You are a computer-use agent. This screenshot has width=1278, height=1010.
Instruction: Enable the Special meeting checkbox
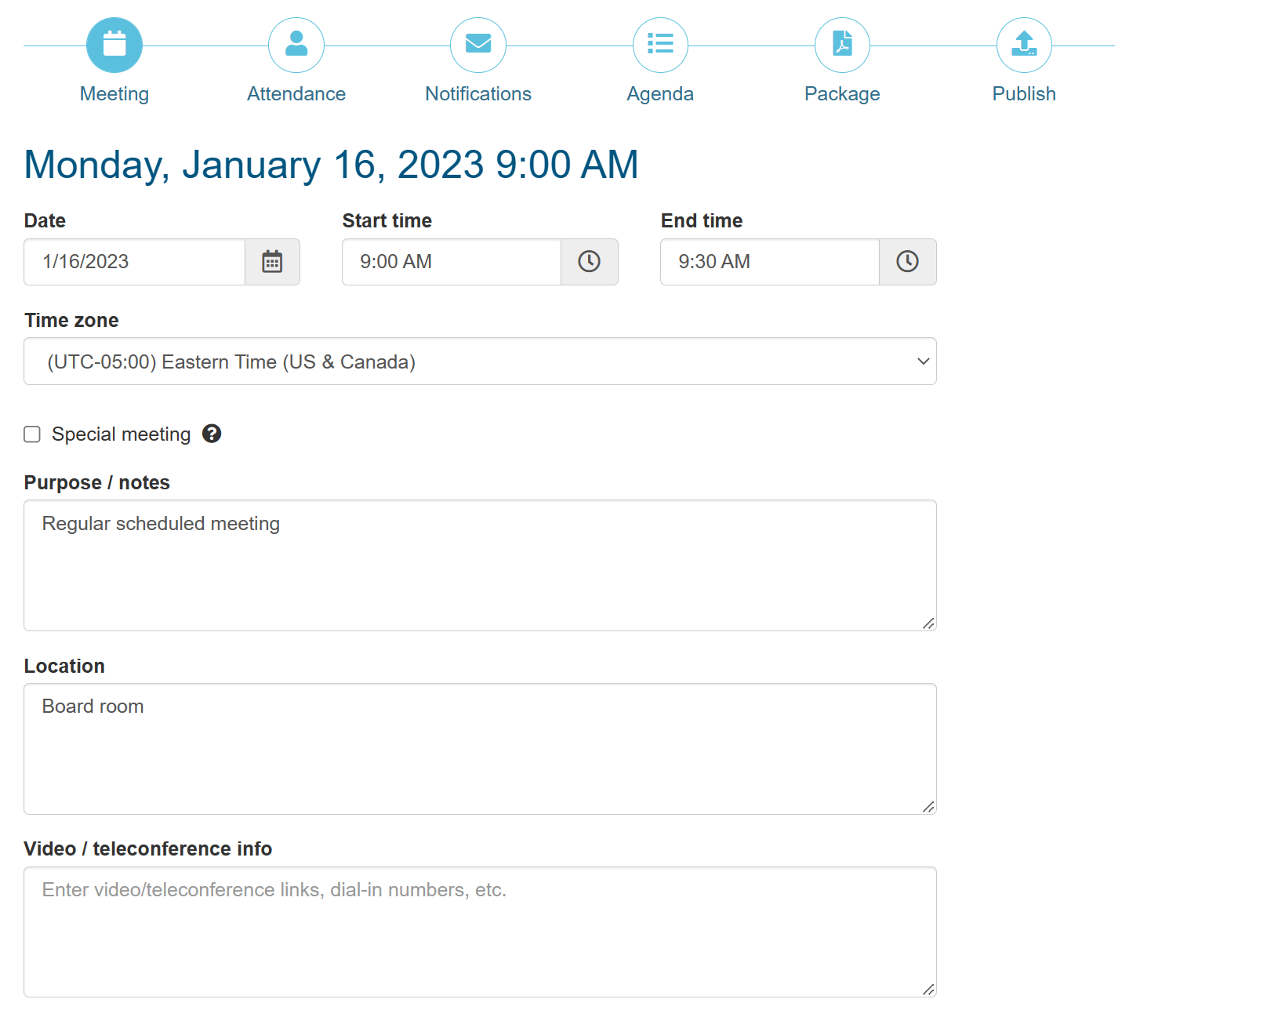32,434
